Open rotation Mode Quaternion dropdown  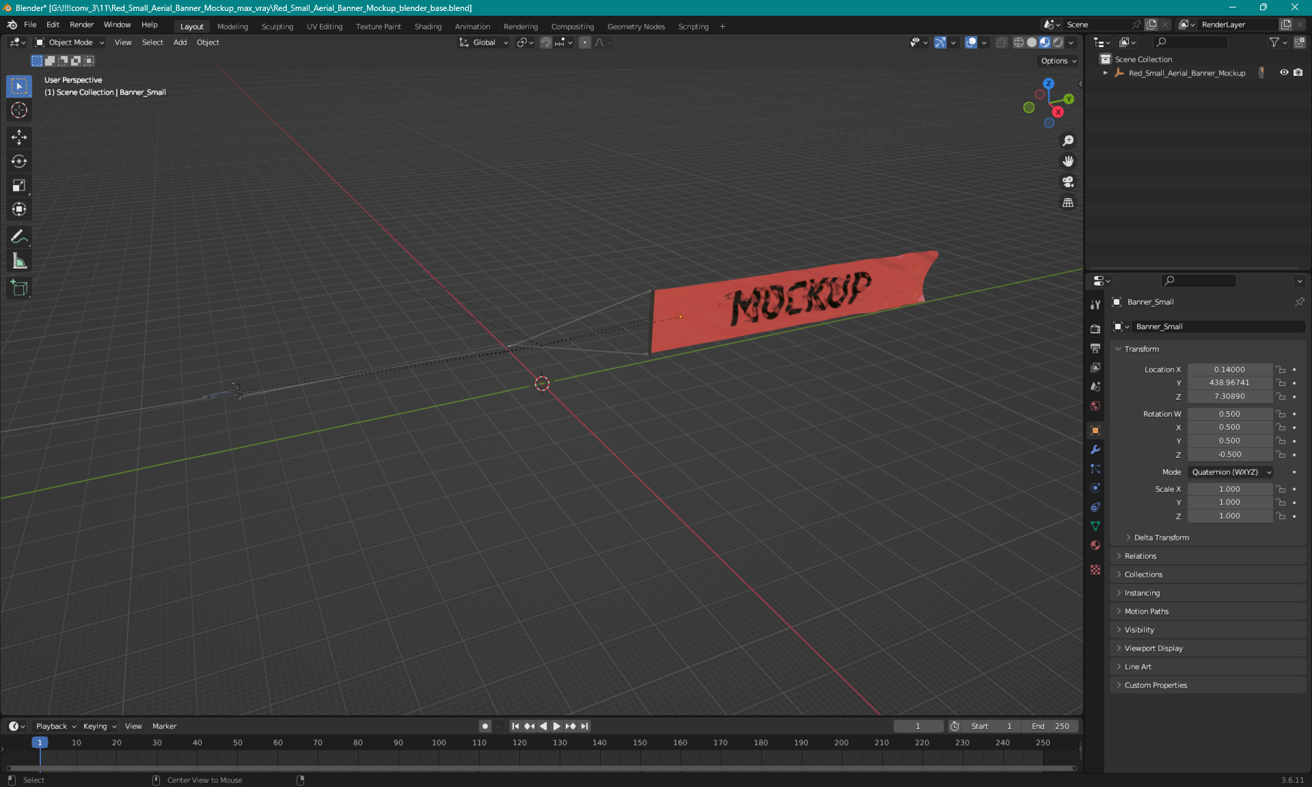pos(1231,472)
